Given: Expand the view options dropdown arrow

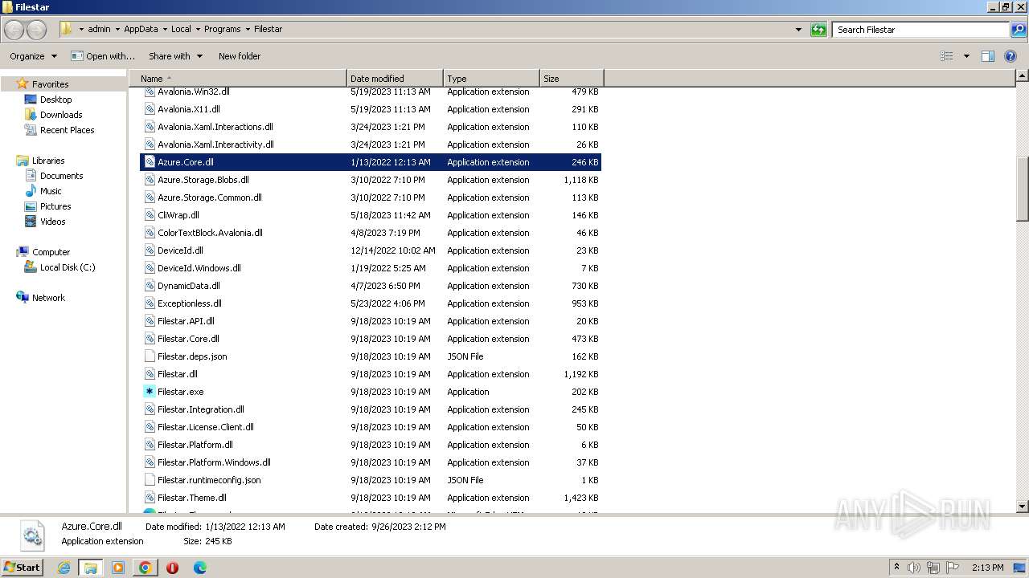Looking at the screenshot, I should 966,56.
